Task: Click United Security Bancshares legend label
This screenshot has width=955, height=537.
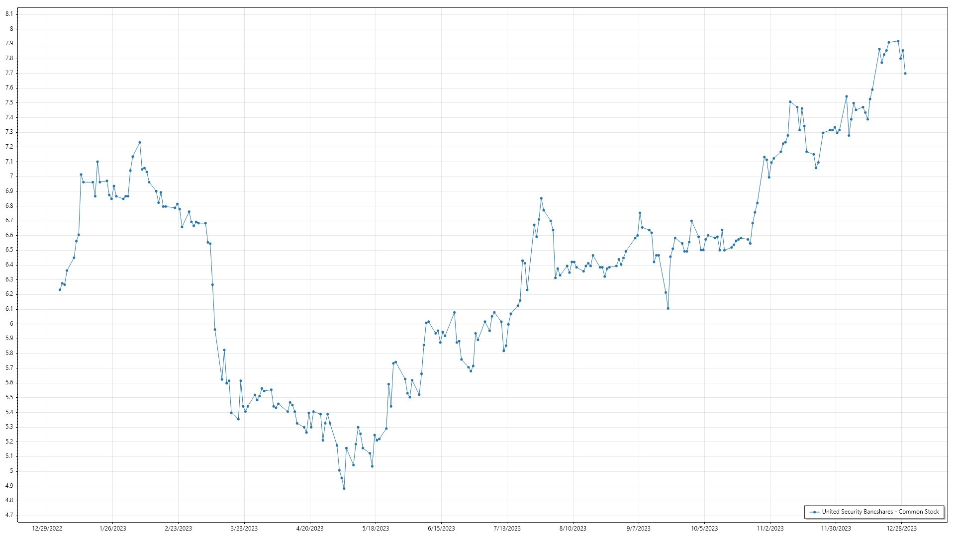Action: [x=880, y=512]
